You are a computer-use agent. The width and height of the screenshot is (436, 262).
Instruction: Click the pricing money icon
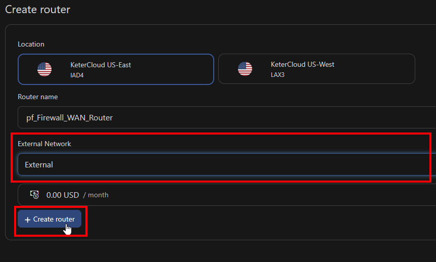click(34, 195)
